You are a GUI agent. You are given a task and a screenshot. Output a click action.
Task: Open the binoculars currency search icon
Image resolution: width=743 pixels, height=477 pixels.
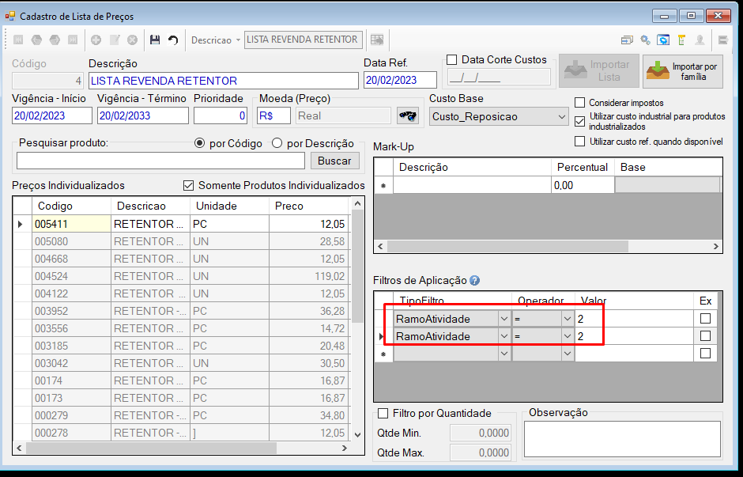coord(408,115)
